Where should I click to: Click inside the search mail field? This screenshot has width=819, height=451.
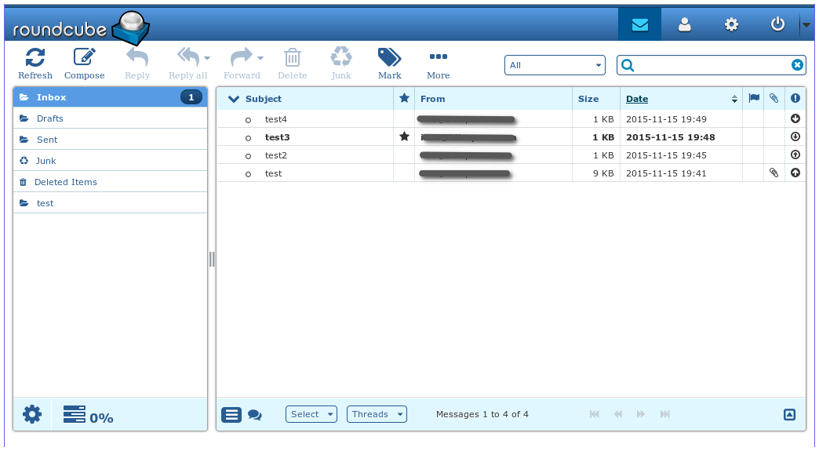point(712,65)
